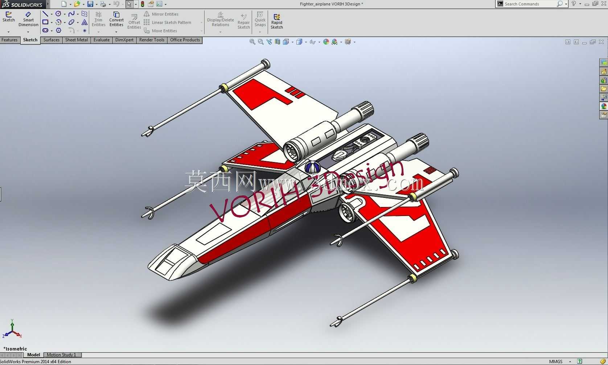Open the Convert Entities dropdown arrow
608x365 pixels.
(116, 32)
